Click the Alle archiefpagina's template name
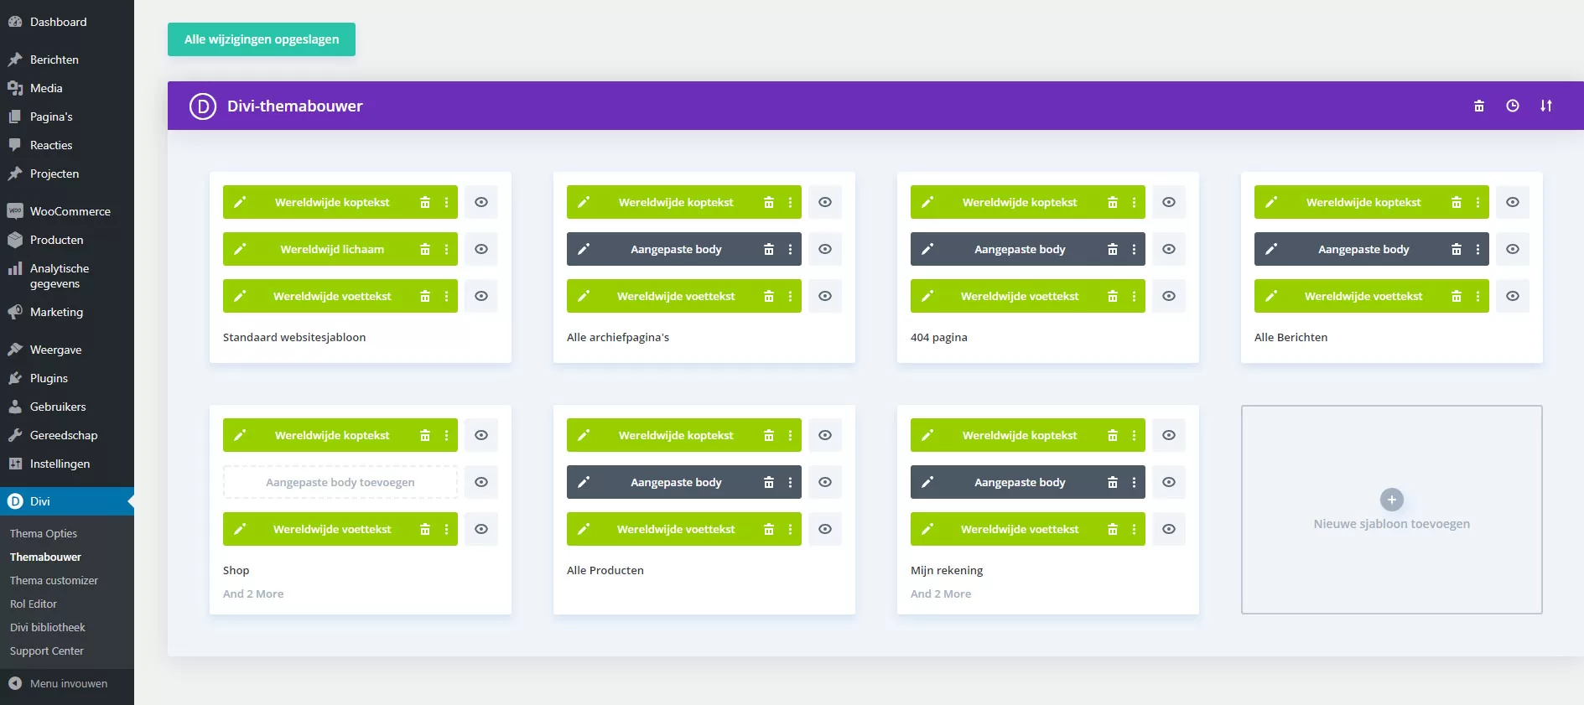The image size is (1584, 705). point(618,337)
